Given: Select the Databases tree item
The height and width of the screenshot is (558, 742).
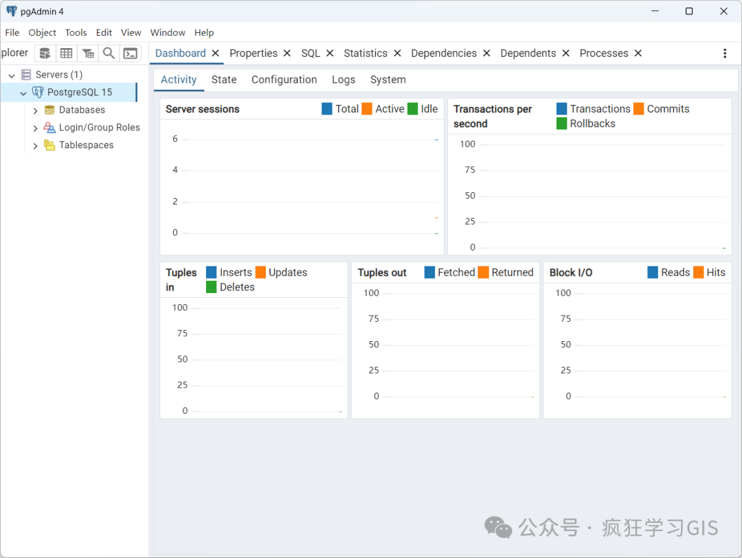Looking at the screenshot, I should pyautogui.click(x=82, y=110).
